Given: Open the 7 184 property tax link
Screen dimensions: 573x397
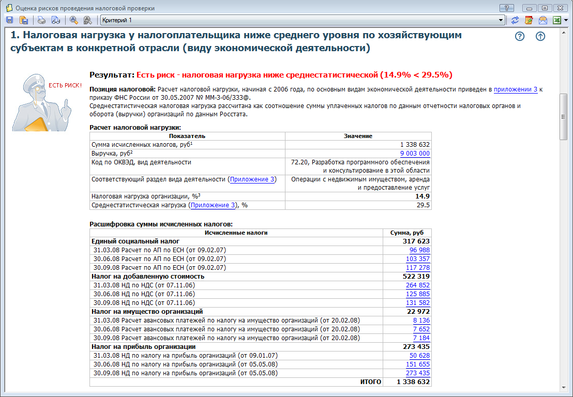Looking at the screenshot, I should pos(421,338).
